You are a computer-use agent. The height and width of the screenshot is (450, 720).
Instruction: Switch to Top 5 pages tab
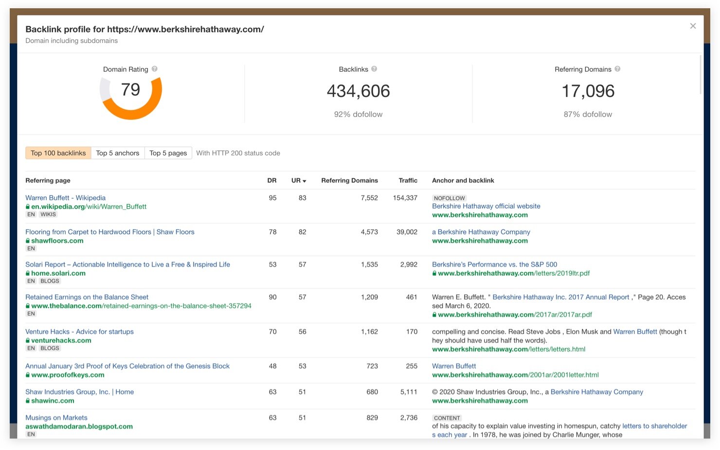coord(168,153)
